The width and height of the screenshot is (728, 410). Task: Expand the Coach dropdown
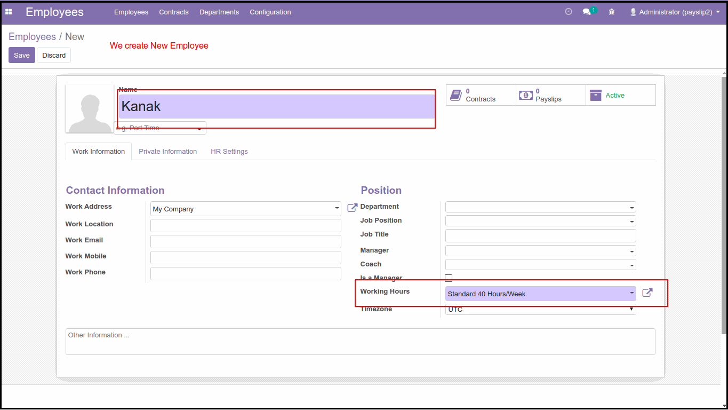[x=632, y=265]
